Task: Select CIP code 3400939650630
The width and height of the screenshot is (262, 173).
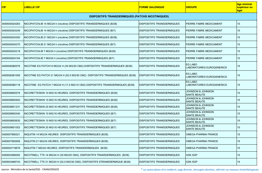Action: coord(11,121)
